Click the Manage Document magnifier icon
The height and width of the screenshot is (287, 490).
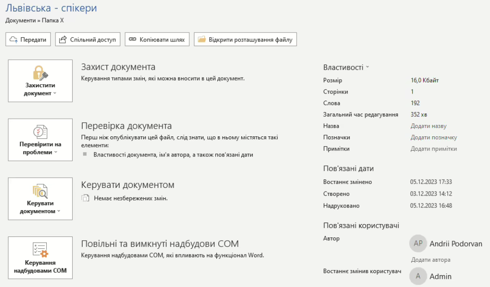point(40,191)
